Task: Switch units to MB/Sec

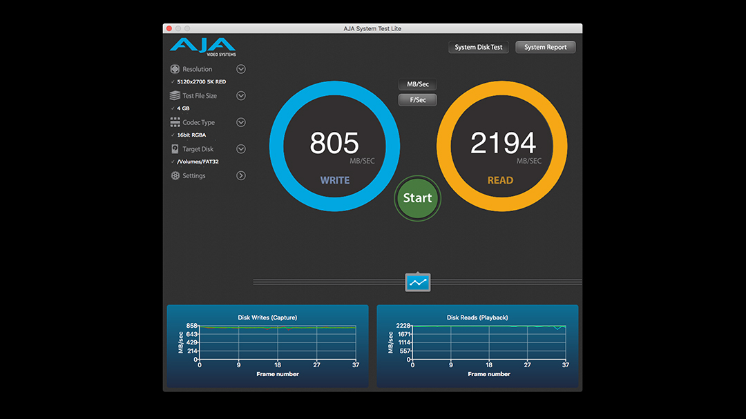Action: 418,84
